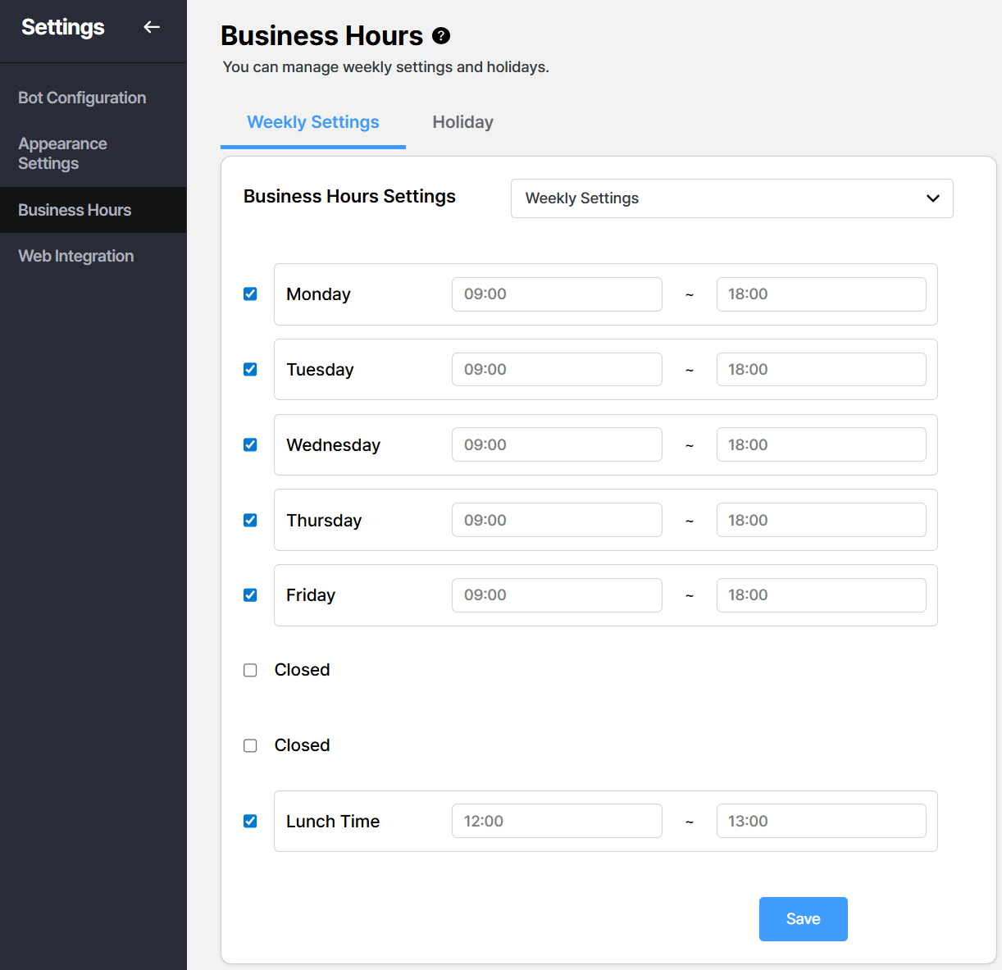Select the Weekly Settings tab
The width and height of the screenshot is (1002, 970).
[x=312, y=122]
